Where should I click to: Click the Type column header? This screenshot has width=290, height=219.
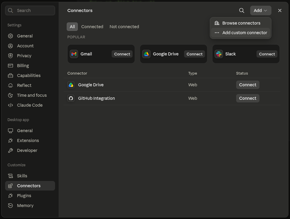[192, 73]
